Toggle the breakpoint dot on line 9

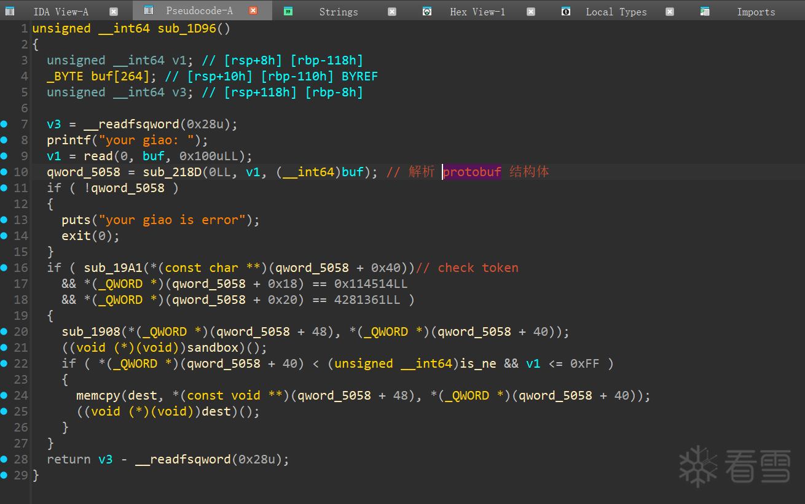tap(4, 156)
